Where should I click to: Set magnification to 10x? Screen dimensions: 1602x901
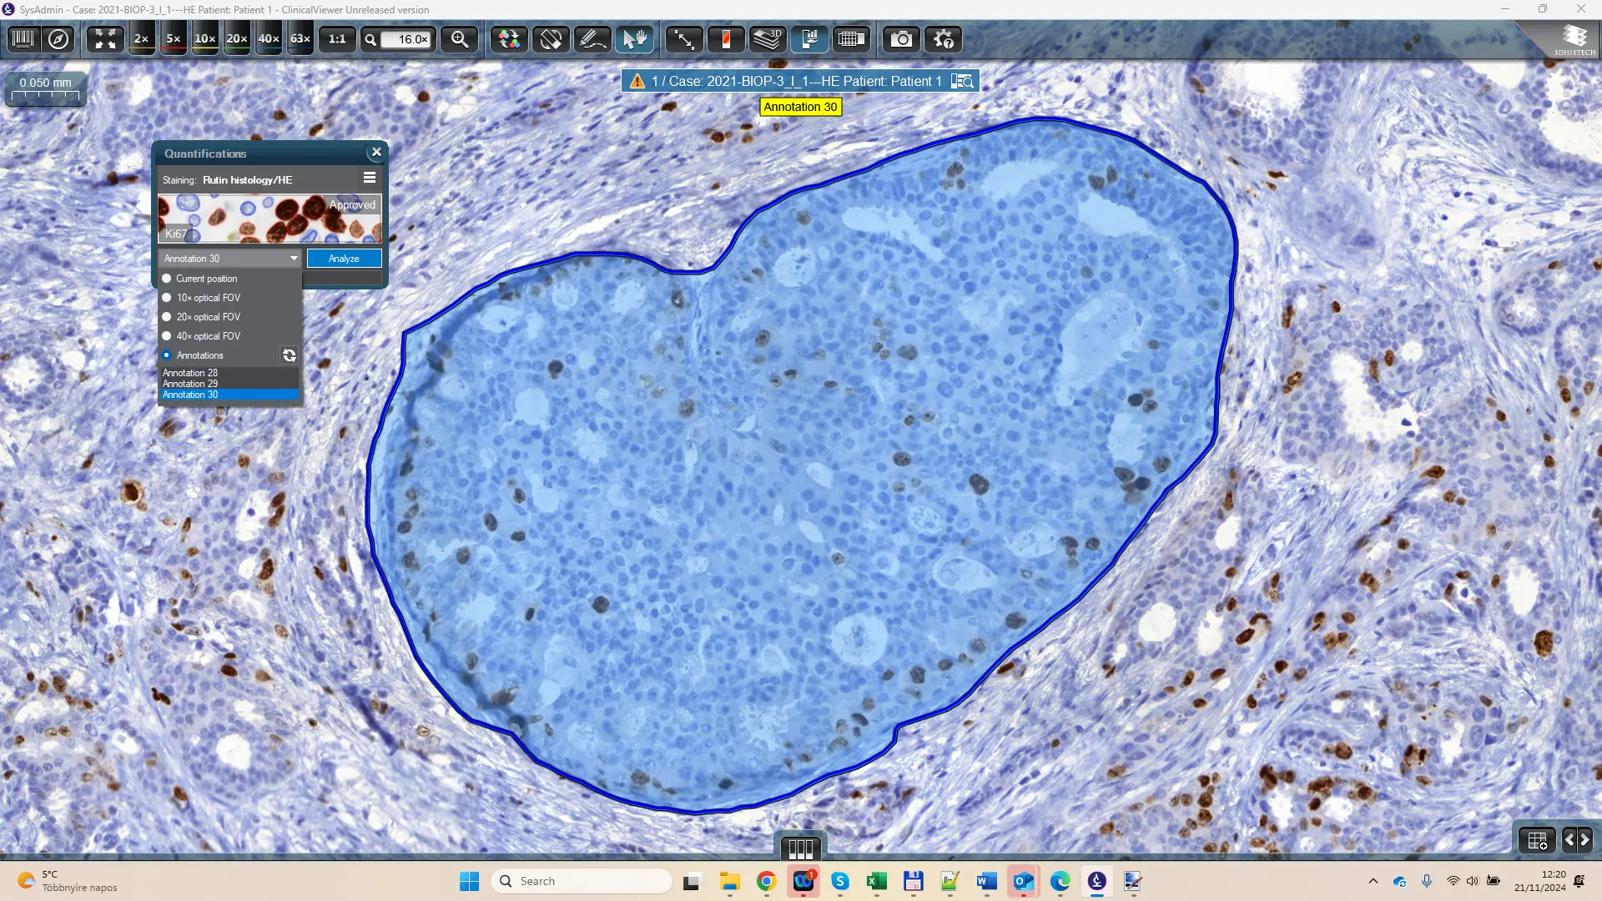pyautogui.click(x=205, y=39)
